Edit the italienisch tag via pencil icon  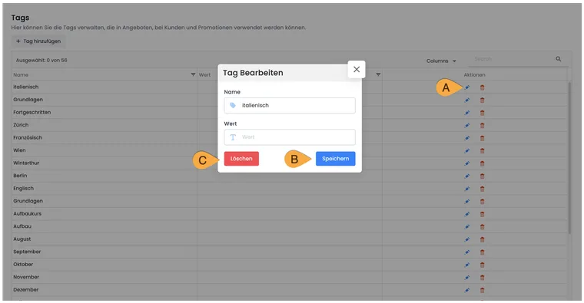467,87
